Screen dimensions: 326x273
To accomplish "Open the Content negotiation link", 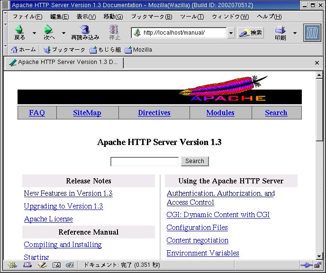I will pos(198,240).
